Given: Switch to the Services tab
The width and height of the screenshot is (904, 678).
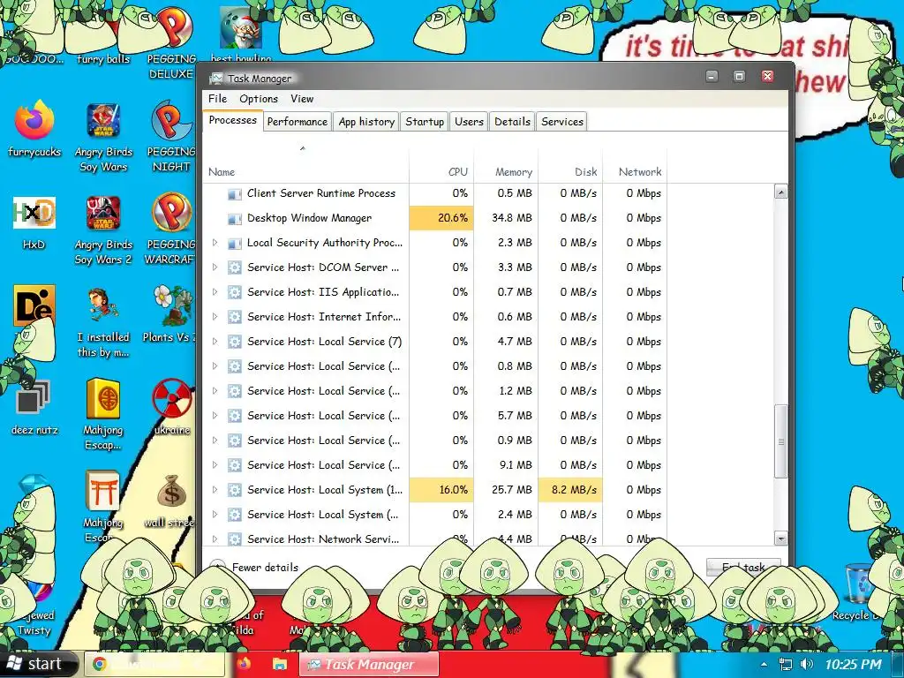Looking at the screenshot, I should (562, 122).
